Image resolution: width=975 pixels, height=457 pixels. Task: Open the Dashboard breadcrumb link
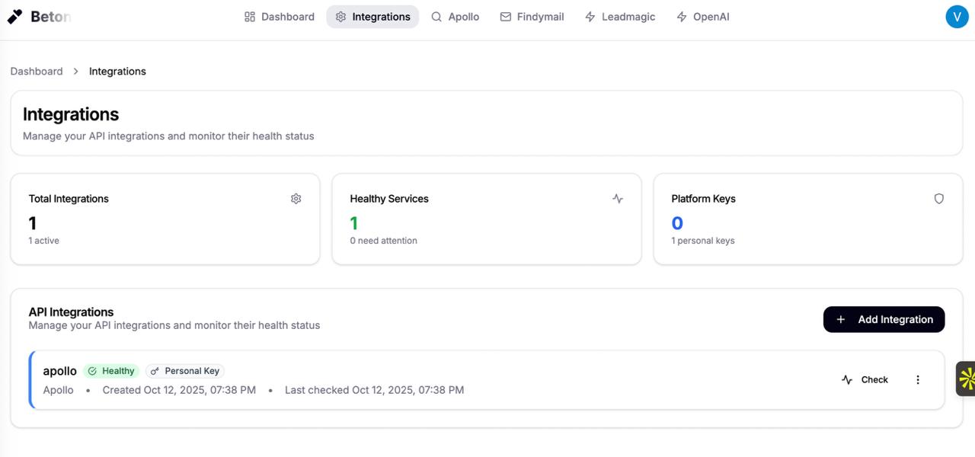(36, 71)
